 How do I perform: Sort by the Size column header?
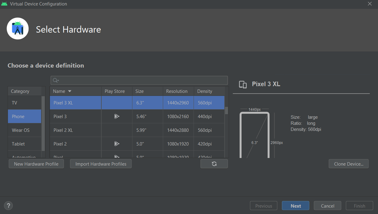click(x=148, y=91)
